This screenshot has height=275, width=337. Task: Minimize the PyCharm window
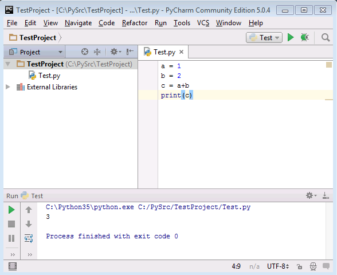click(285, 10)
